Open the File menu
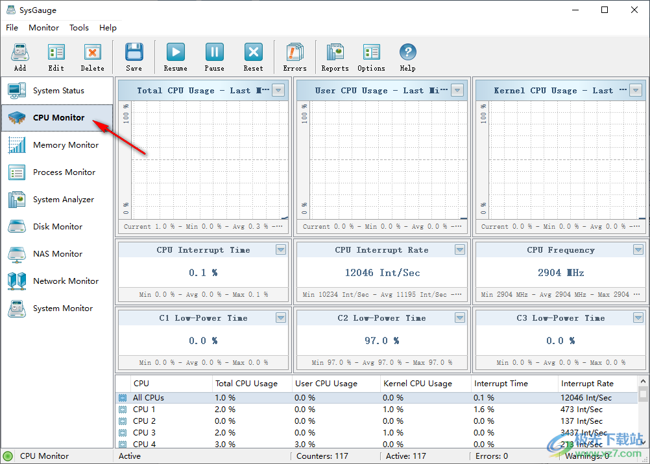Image resolution: width=650 pixels, height=464 pixels. 12,28
